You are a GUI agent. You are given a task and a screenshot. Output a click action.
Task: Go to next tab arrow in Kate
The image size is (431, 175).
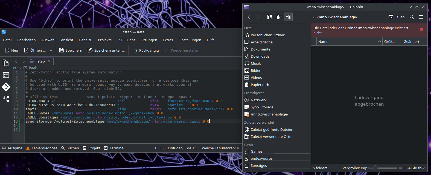[x=24, y=61]
